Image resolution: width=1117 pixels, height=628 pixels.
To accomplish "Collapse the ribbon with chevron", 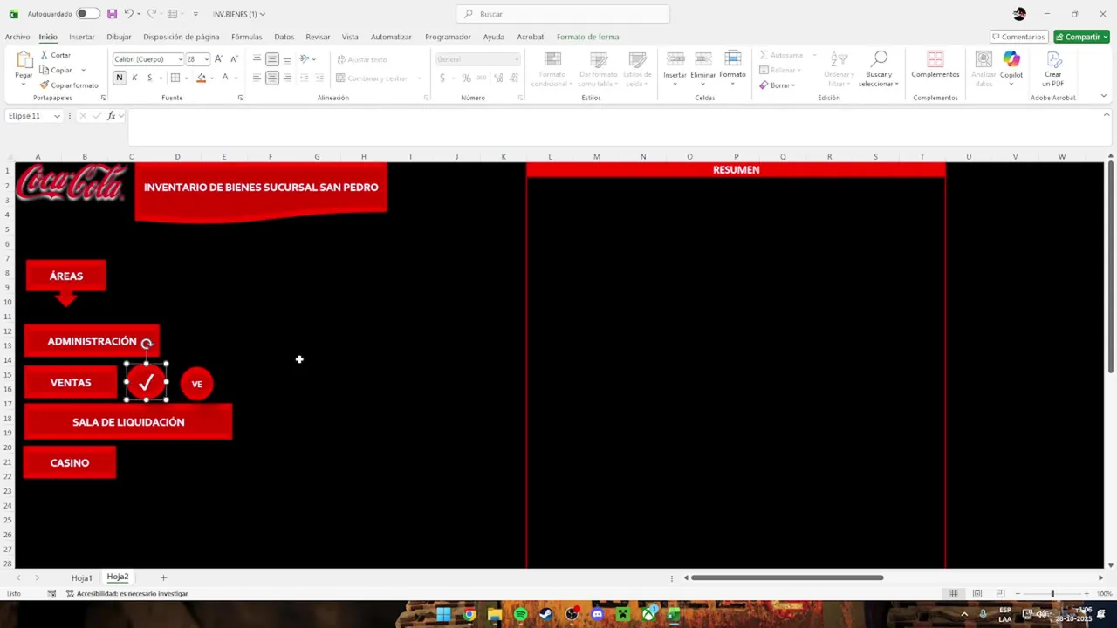I will pos(1104,96).
